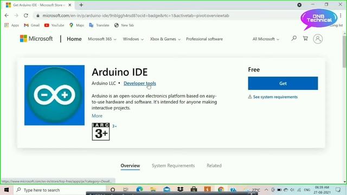This screenshot has height=195, width=347.
Task: Open the Maps bookmark
Action: tap(76, 25)
